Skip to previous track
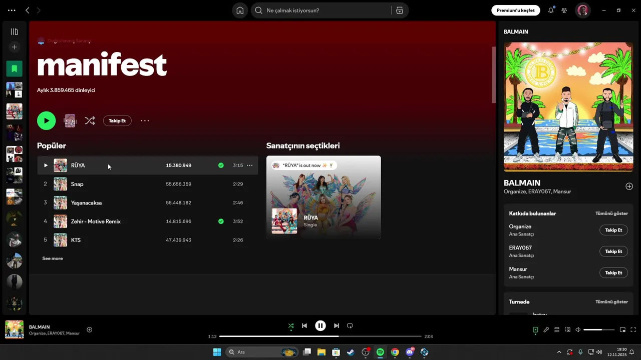 tap(304, 326)
